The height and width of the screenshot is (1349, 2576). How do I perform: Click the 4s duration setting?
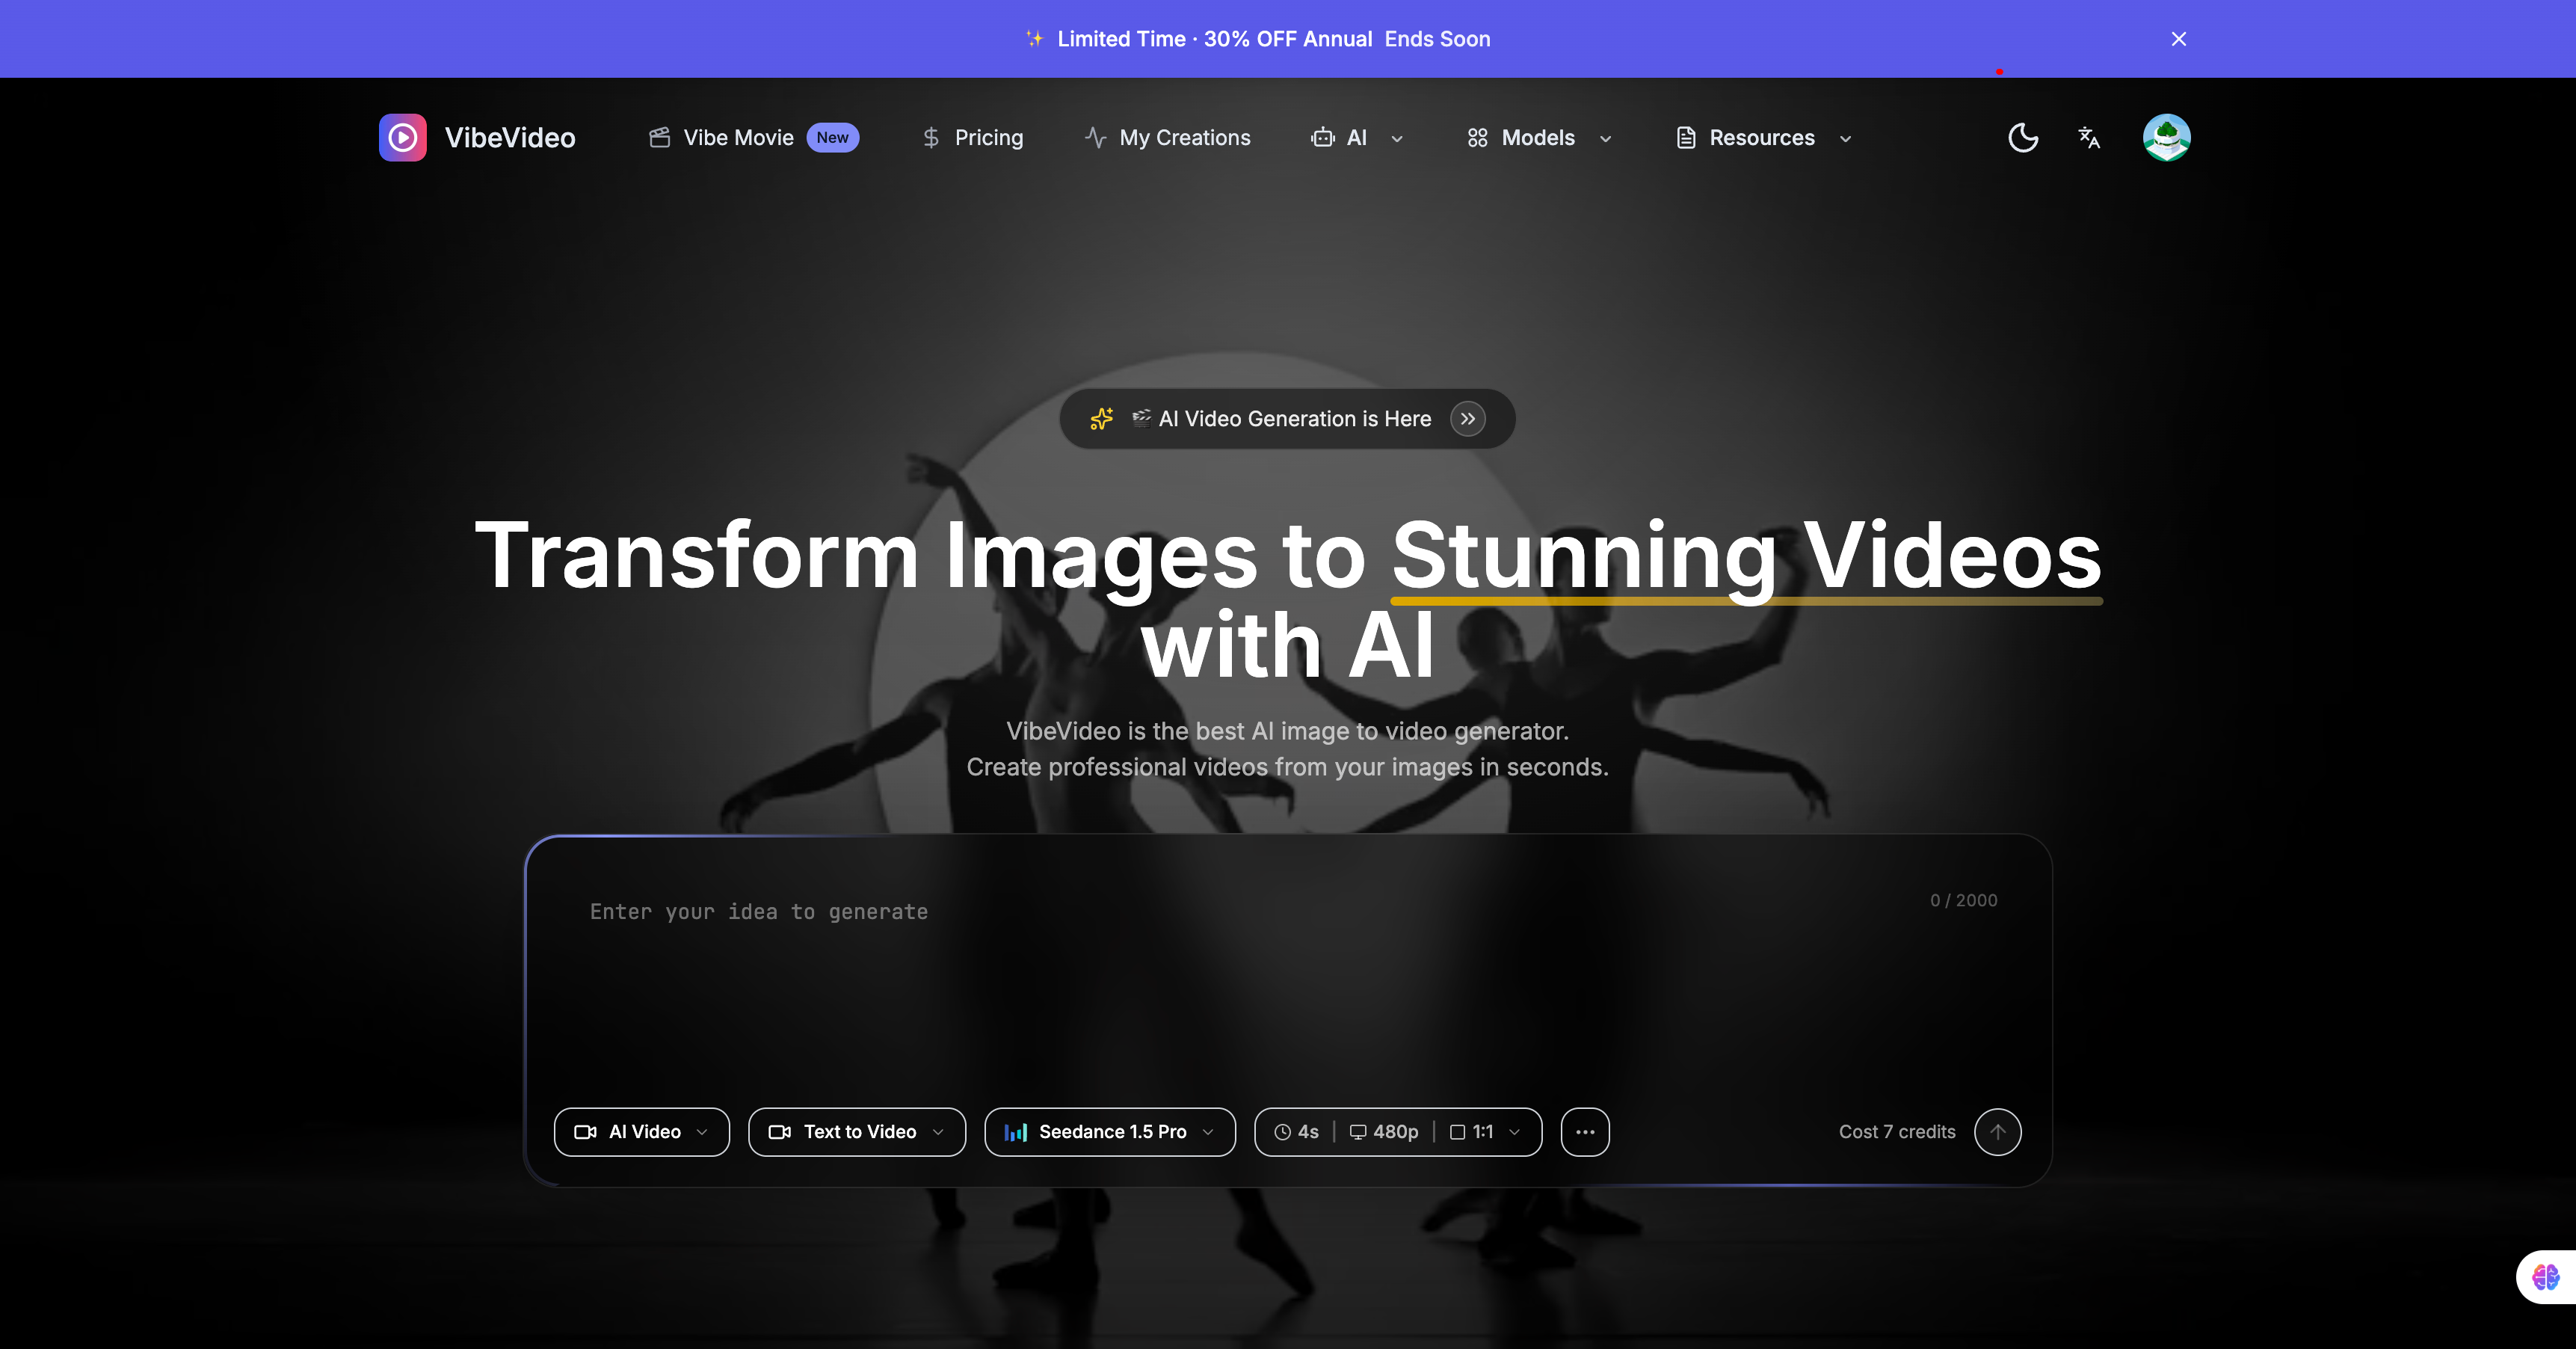1297,1132
